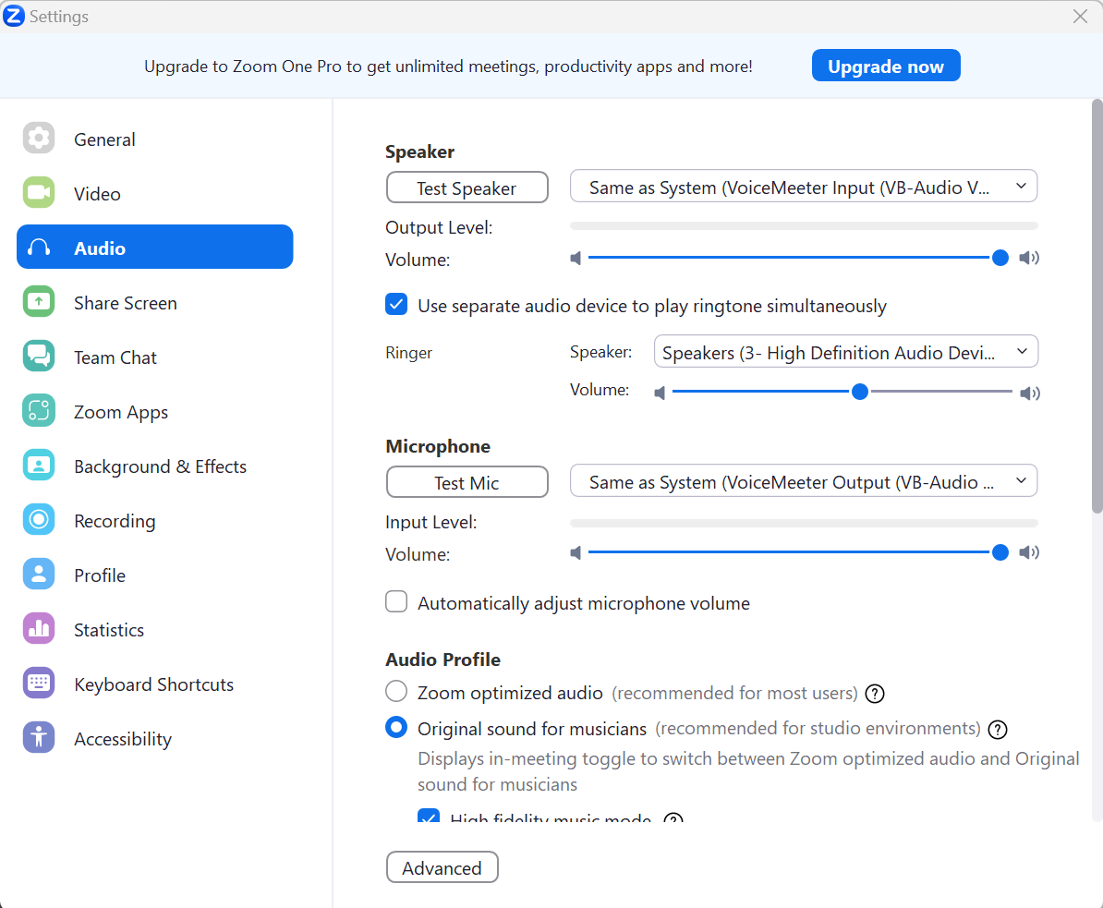The image size is (1103, 908).
Task: Click the low-volume icon of the Speaker Volume slider
Action: [576, 258]
